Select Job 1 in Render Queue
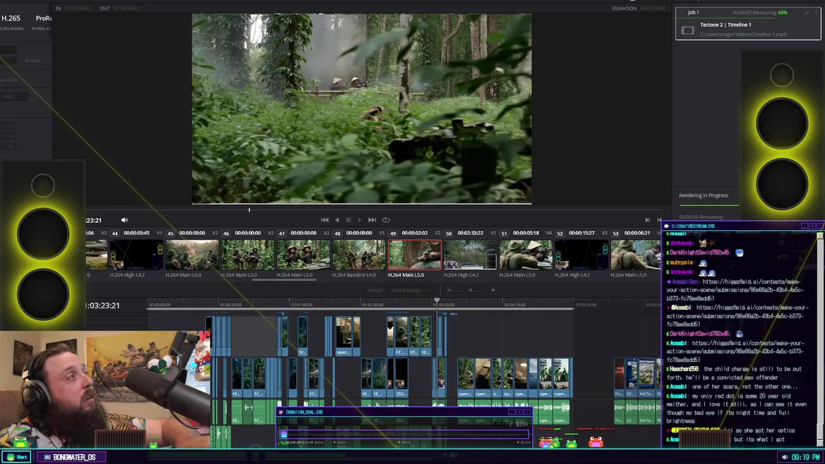Screen dimensions: 825x464 (x=748, y=24)
